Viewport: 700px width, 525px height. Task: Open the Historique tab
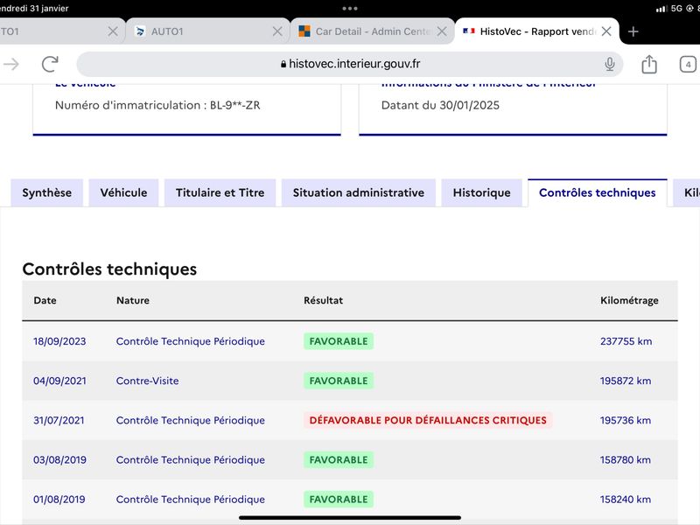point(482,192)
